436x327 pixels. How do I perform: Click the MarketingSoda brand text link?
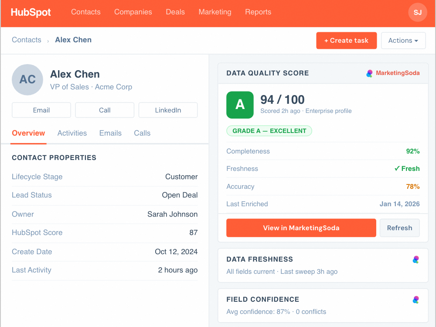click(398, 73)
